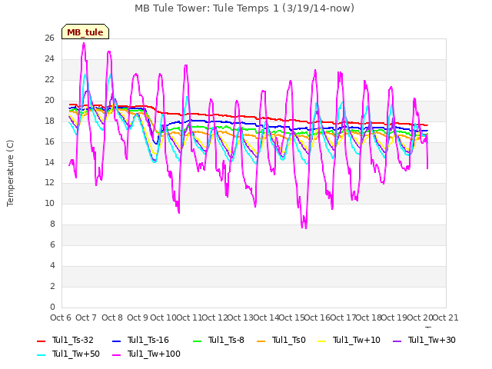Click the y-axis value 14
This screenshot has height=369, width=492.
pos(49,162)
